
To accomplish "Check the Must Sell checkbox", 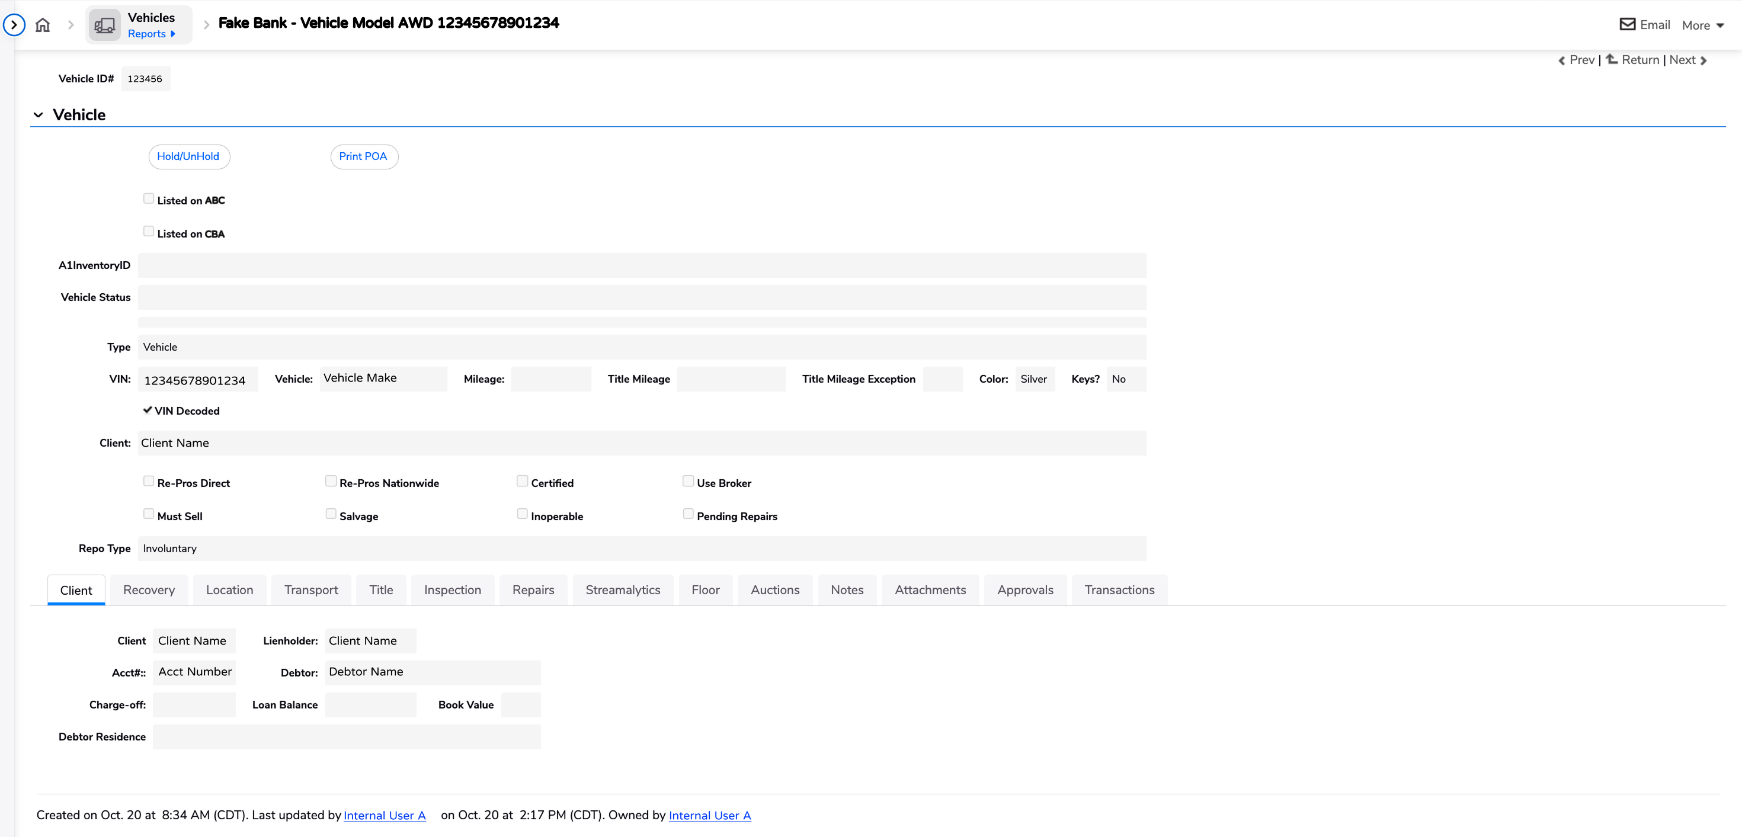I will (149, 514).
